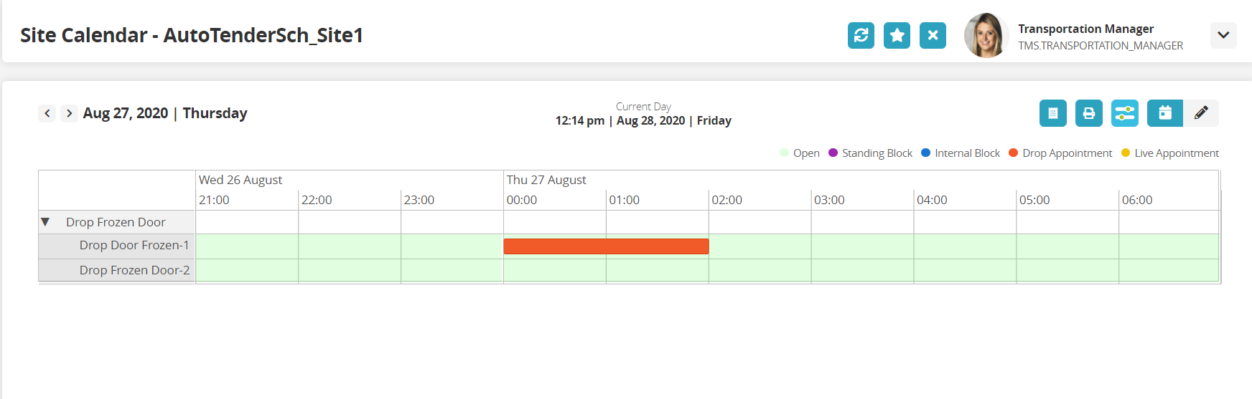
Task: Click the Standing Block legend swatch
Action: coord(833,153)
